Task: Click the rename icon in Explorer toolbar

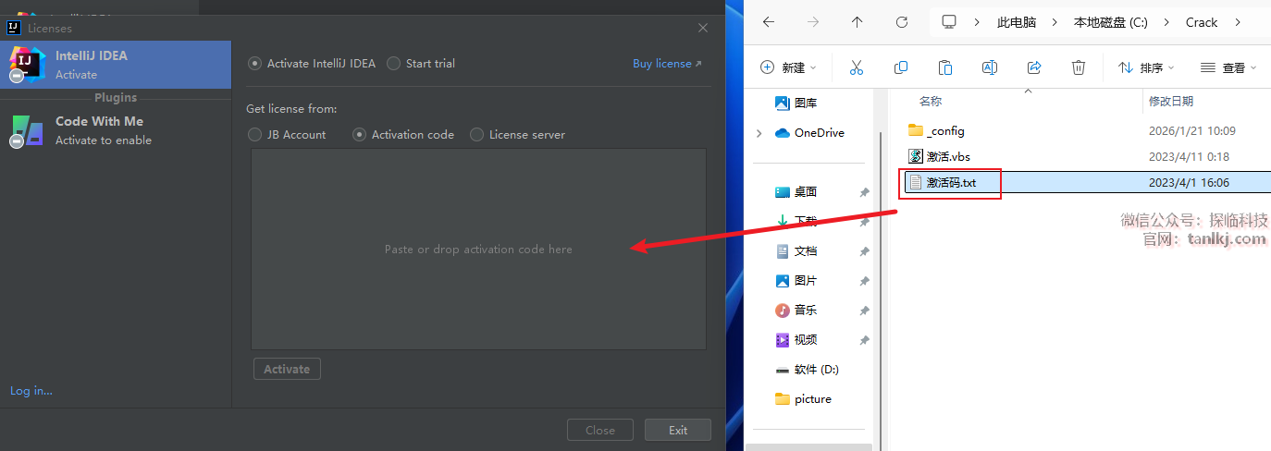Action: pyautogui.click(x=989, y=67)
